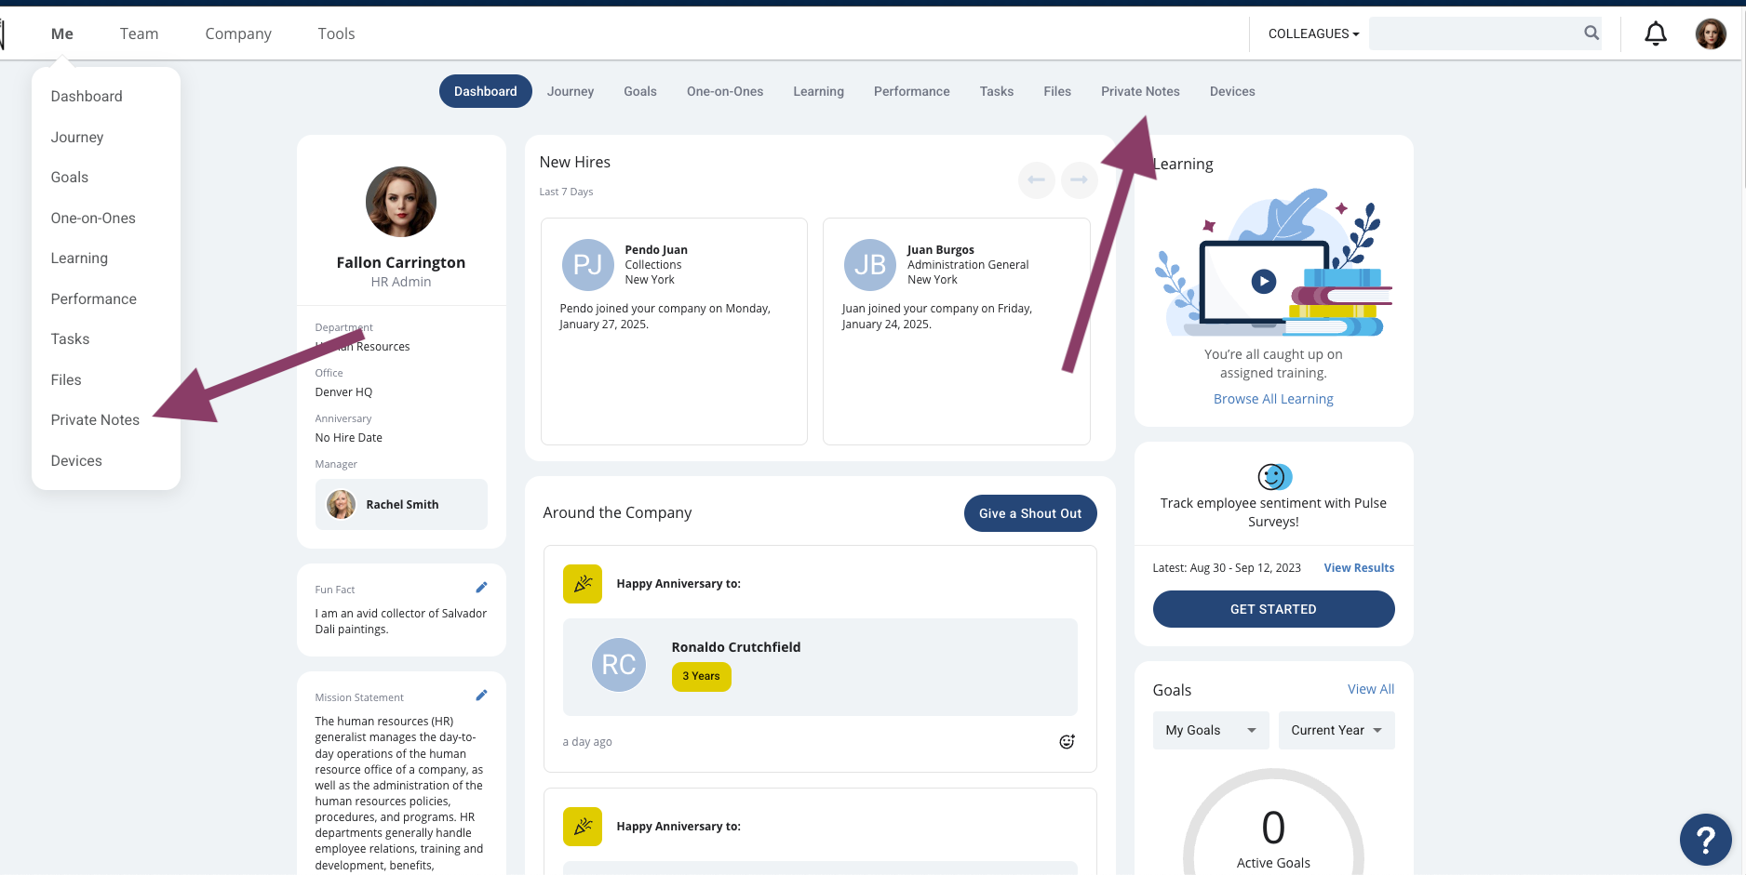Choose Tasks in the Me dropdown menu
1746x875 pixels.
pyautogui.click(x=70, y=339)
